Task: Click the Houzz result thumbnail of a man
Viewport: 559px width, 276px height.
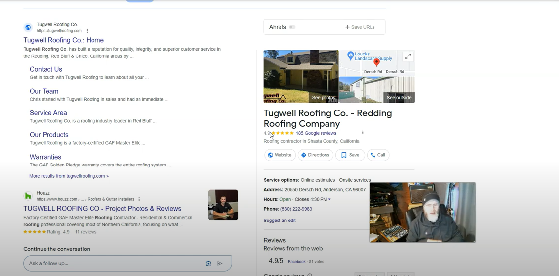Action: pos(223,205)
